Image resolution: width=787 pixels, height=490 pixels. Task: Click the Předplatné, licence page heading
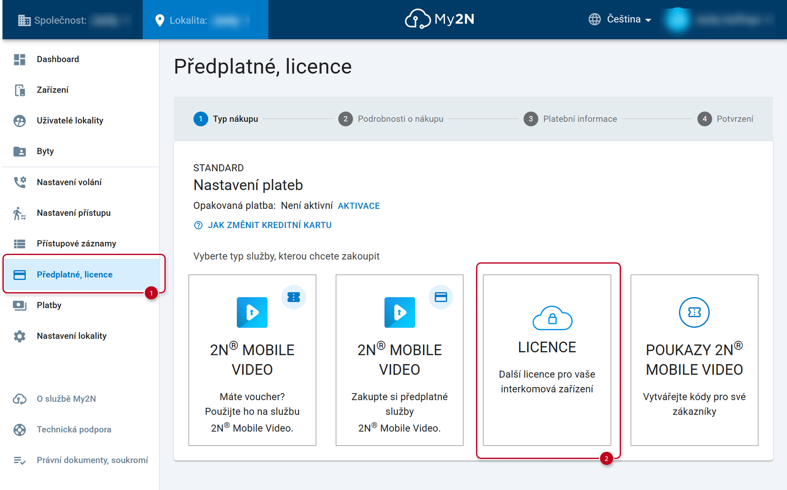coord(263,66)
